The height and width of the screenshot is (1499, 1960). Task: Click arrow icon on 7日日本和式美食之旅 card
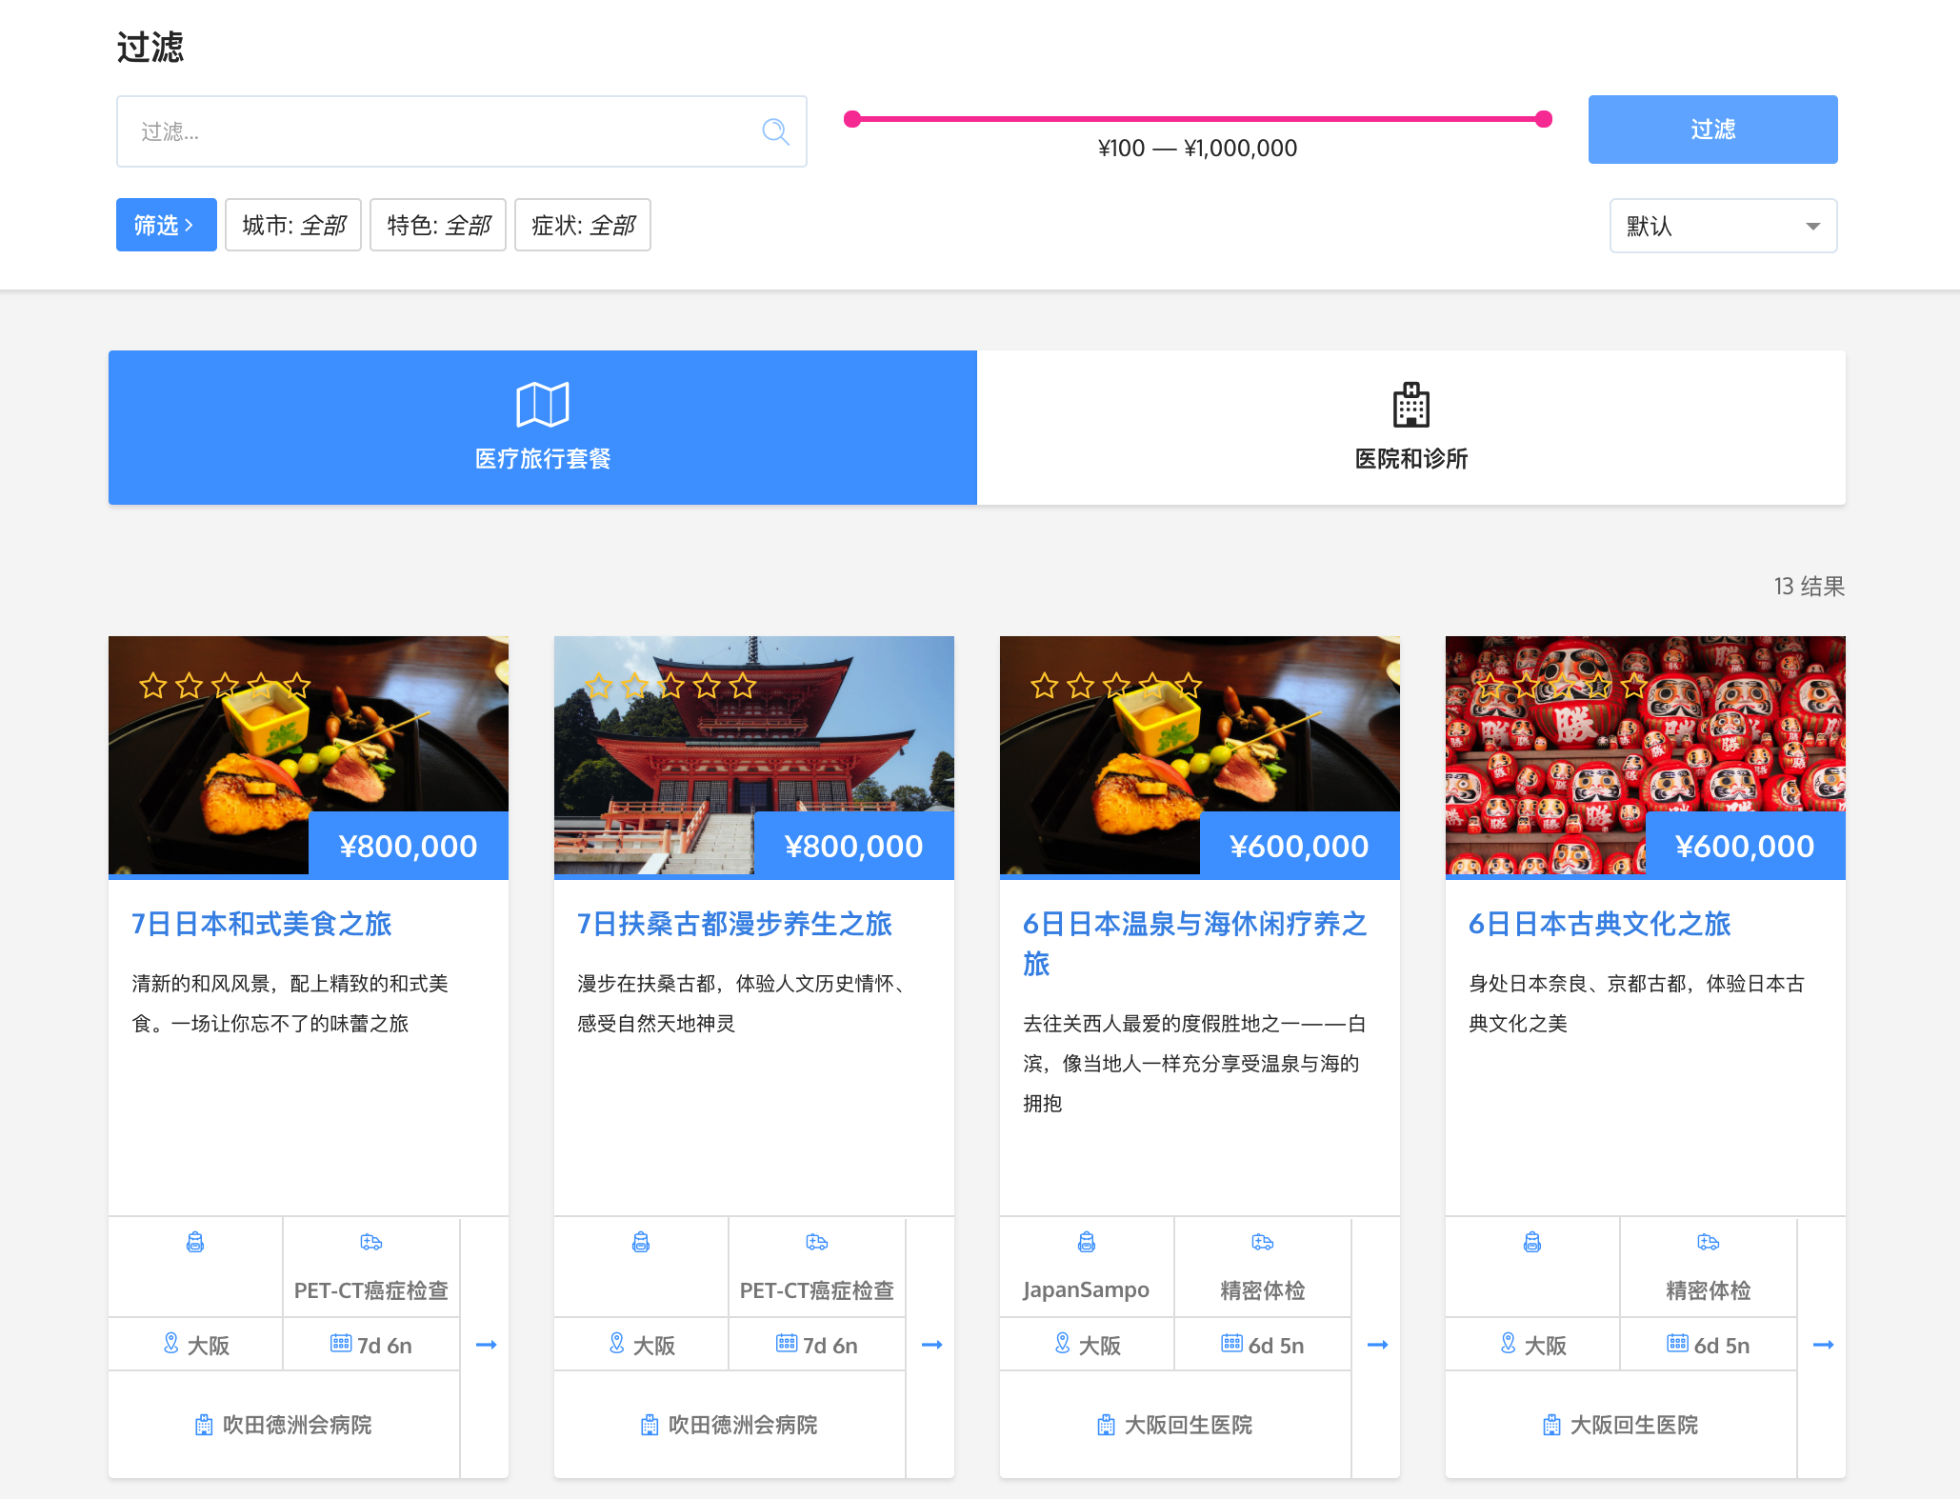[x=486, y=1345]
